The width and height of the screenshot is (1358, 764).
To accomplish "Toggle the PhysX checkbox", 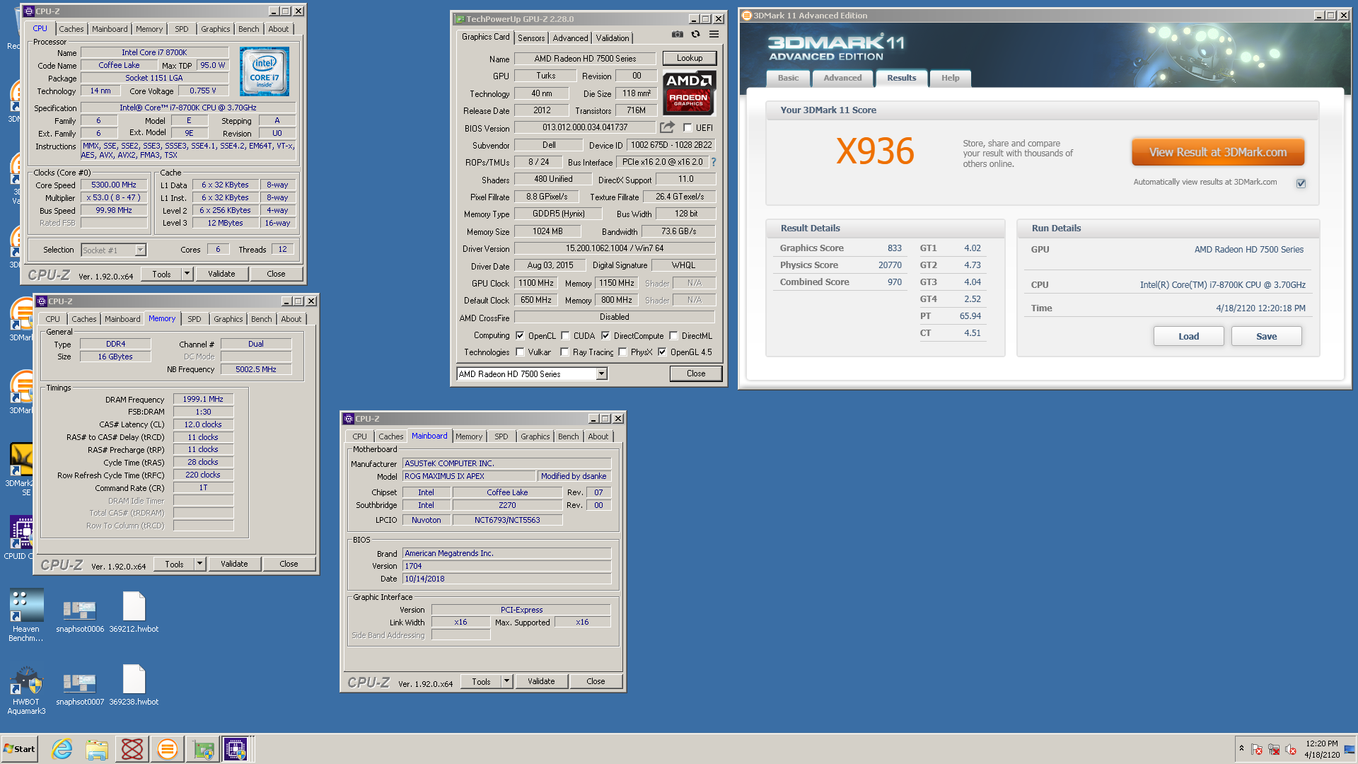I will [x=622, y=352].
